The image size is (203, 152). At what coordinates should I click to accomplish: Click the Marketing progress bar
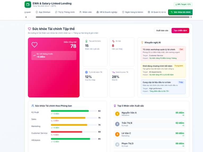click(74, 125)
